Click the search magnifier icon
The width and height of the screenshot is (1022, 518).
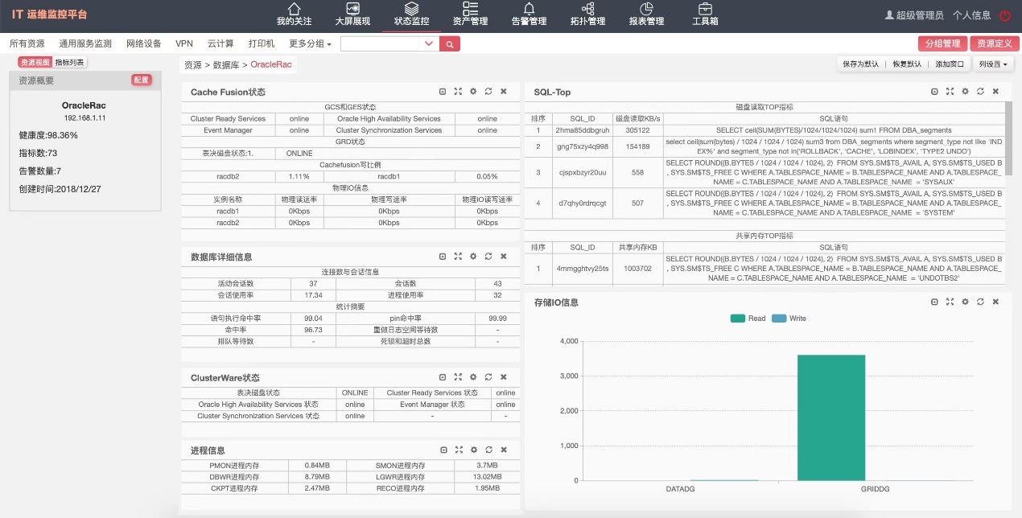coord(449,43)
